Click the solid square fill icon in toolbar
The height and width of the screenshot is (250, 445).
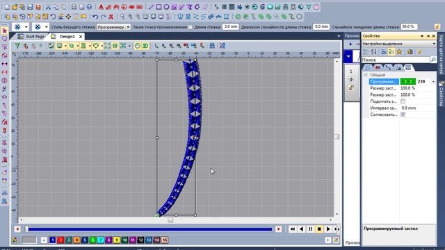[232, 6]
